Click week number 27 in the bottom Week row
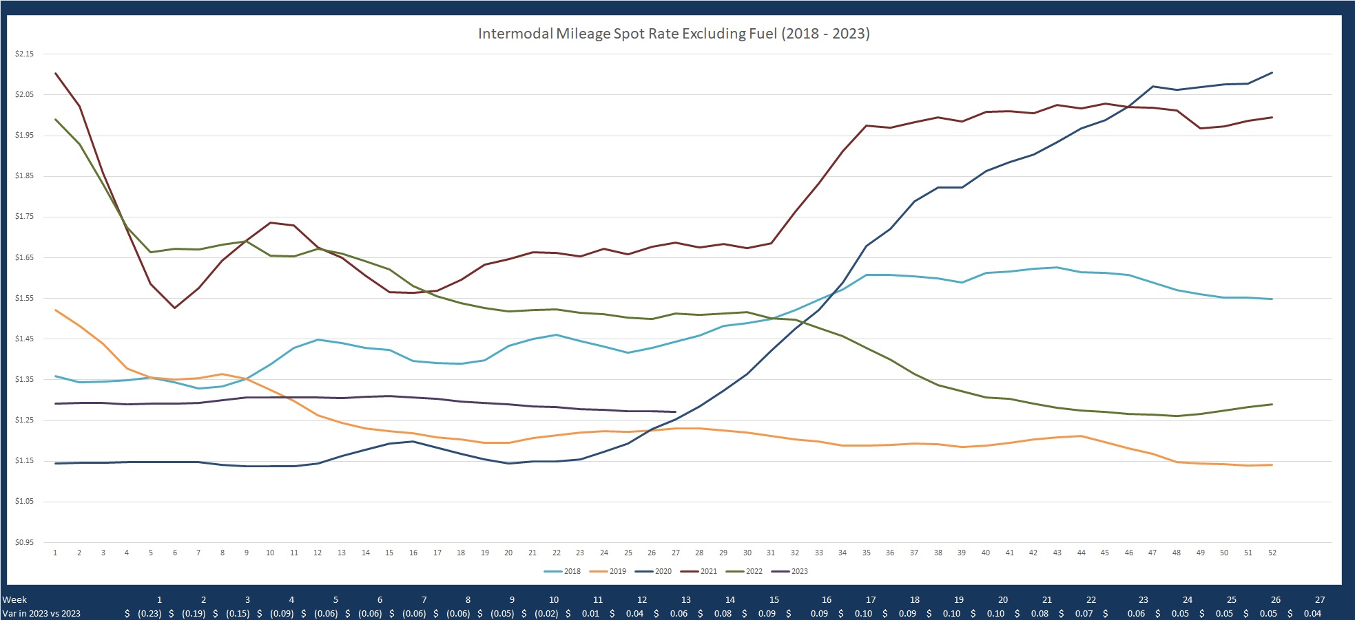The image size is (1355, 620). (1320, 599)
